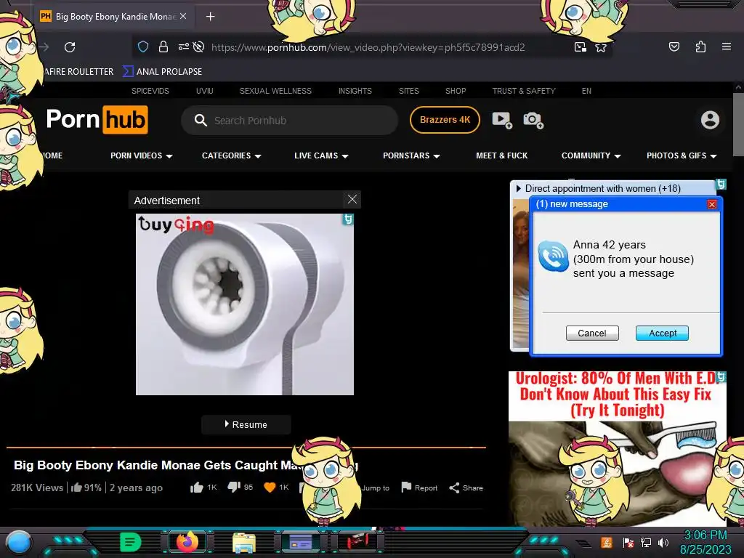Click the upload video icon
This screenshot has height=558, width=744.
502,120
